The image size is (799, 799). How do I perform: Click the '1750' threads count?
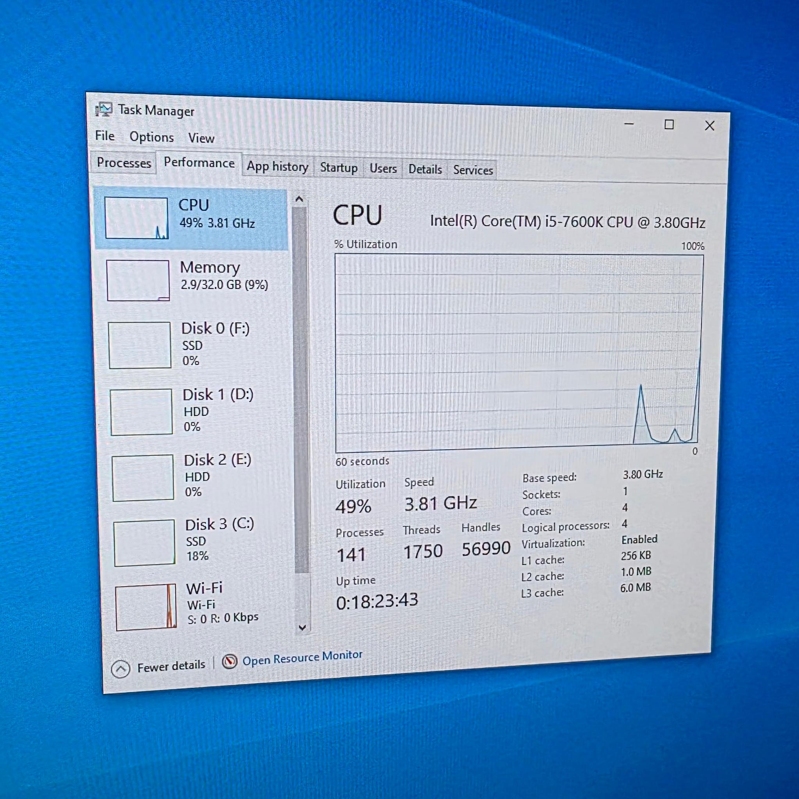coord(423,552)
